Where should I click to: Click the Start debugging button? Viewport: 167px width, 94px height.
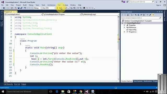pyautogui.click(x=59, y=8)
